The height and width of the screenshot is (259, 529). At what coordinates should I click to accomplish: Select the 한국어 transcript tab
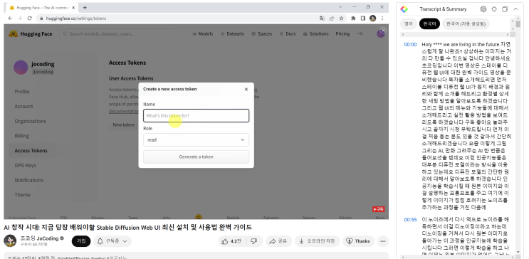click(x=429, y=24)
